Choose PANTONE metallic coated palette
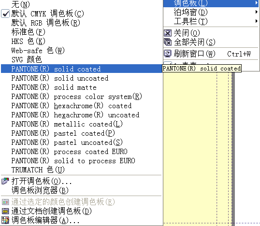The width and height of the screenshot is (260, 226). (x=81, y=124)
